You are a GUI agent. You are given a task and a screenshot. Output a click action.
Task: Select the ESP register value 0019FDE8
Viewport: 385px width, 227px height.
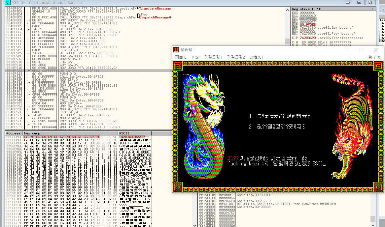(x=308, y=24)
